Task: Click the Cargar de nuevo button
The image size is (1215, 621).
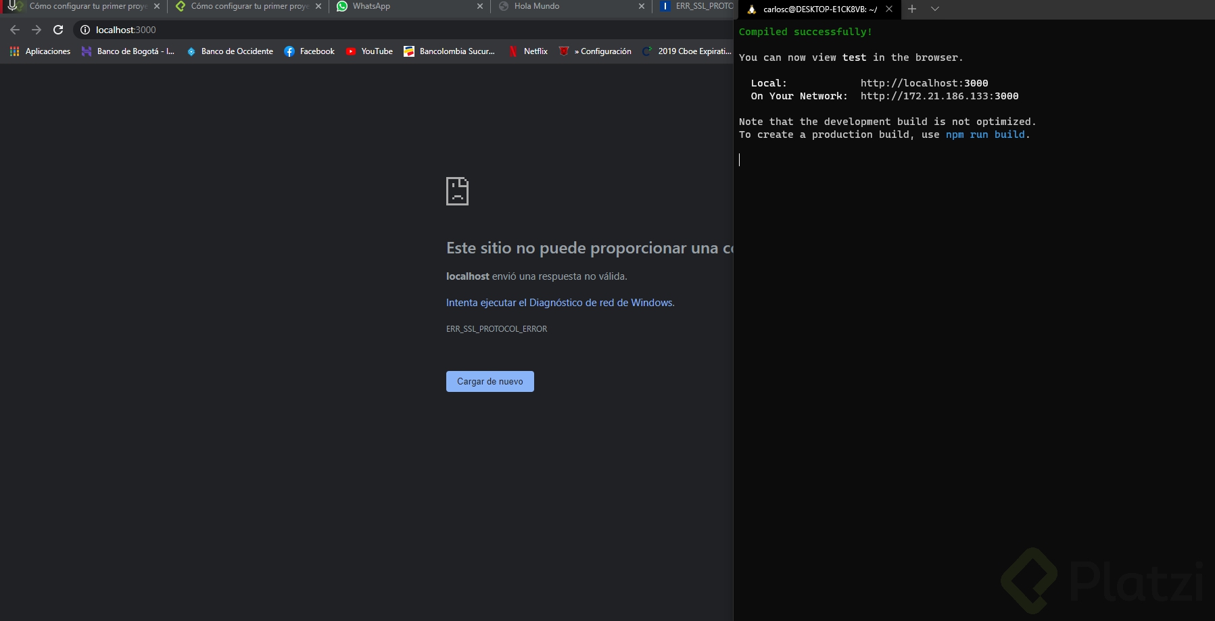Action: pyautogui.click(x=490, y=381)
